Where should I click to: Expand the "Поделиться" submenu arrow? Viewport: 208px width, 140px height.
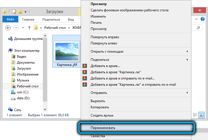(187, 60)
